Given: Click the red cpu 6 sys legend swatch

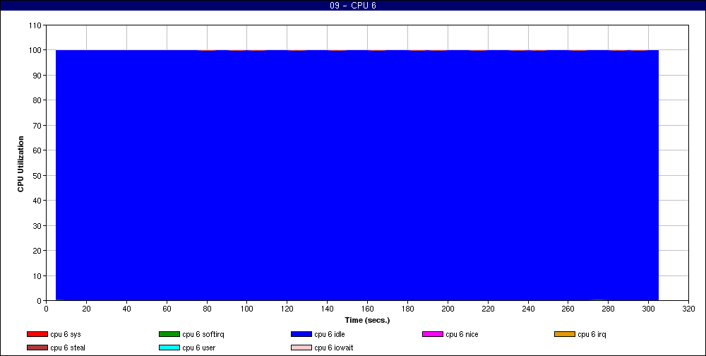Looking at the screenshot, I should coord(37,334).
